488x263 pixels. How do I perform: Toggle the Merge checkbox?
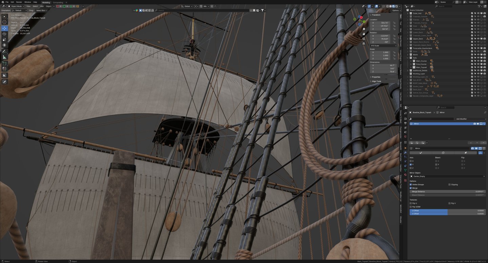click(x=411, y=188)
